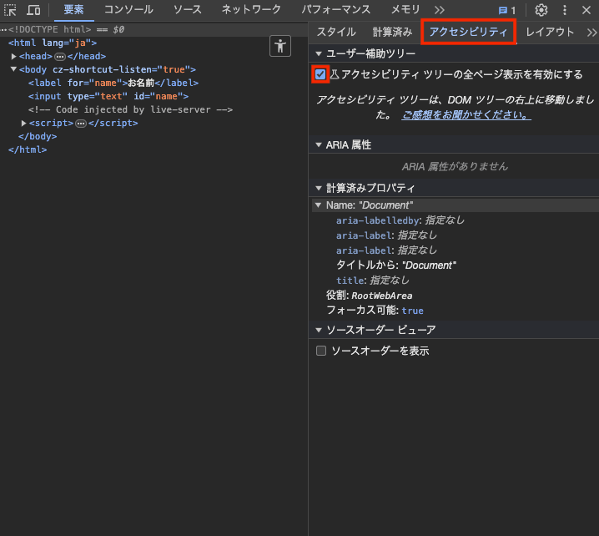The width and height of the screenshot is (599, 536).
Task: Click the ご感想をお聞かせください link
Action: 466,115
